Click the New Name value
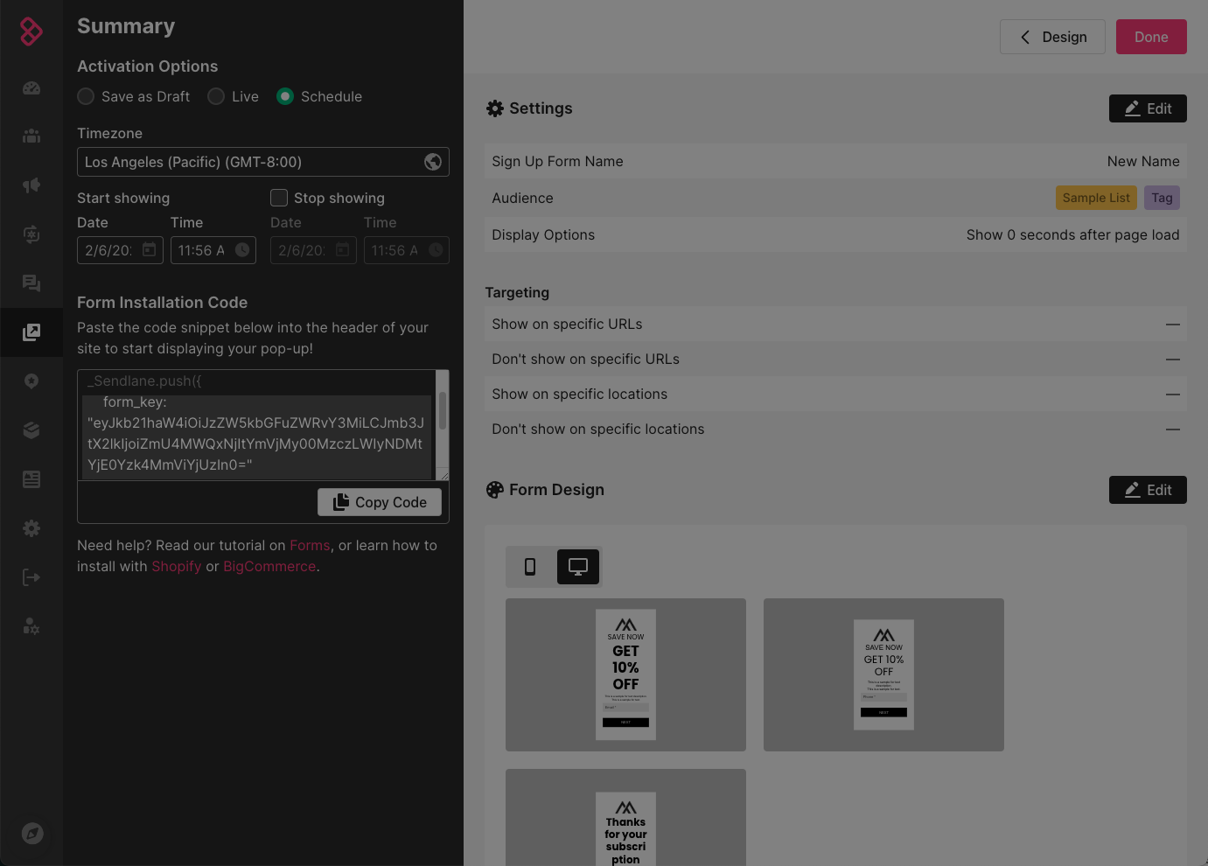Image resolution: width=1208 pixels, height=866 pixels. [x=1143, y=161]
